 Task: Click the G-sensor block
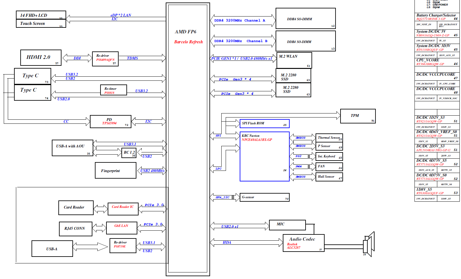tap(264, 197)
